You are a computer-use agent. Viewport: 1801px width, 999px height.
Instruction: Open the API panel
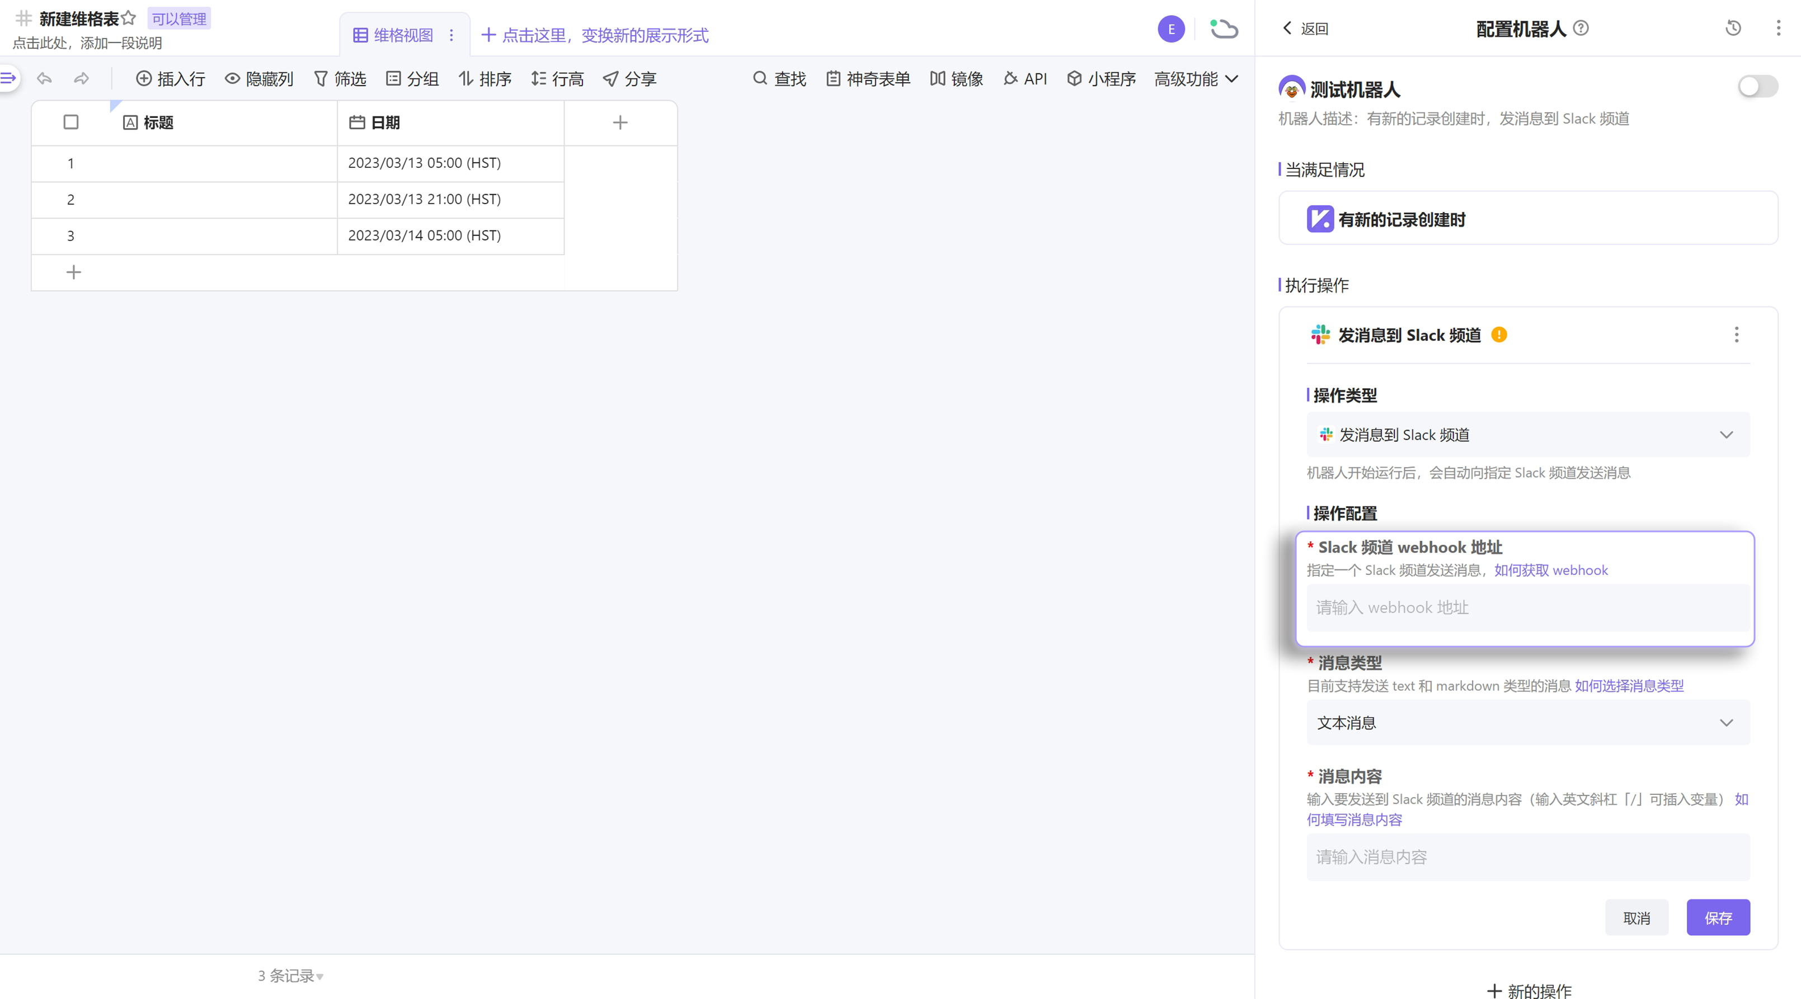pyautogui.click(x=1025, y=78)
